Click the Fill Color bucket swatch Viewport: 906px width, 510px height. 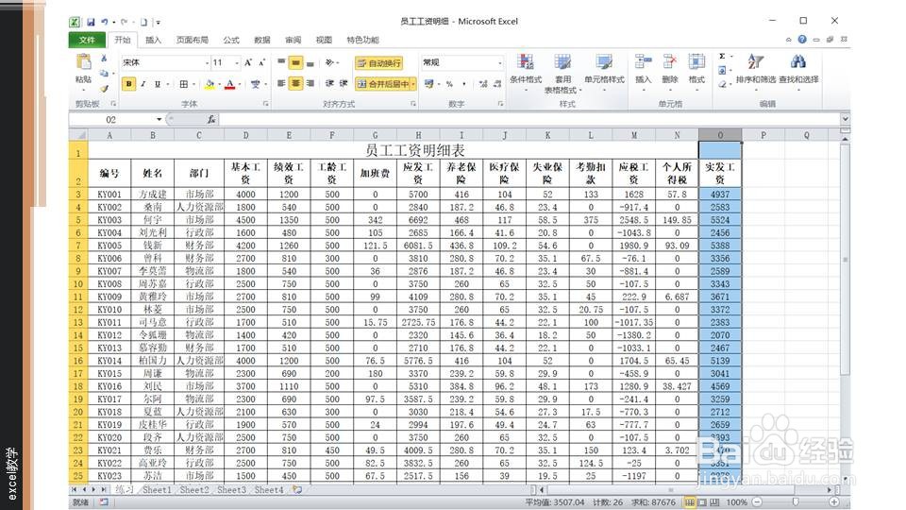[210, 84]
